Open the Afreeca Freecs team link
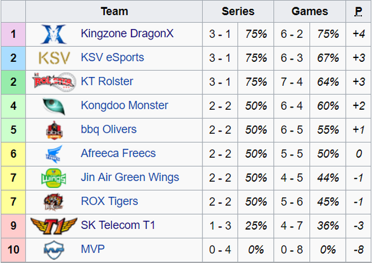 tap(118, 153)
